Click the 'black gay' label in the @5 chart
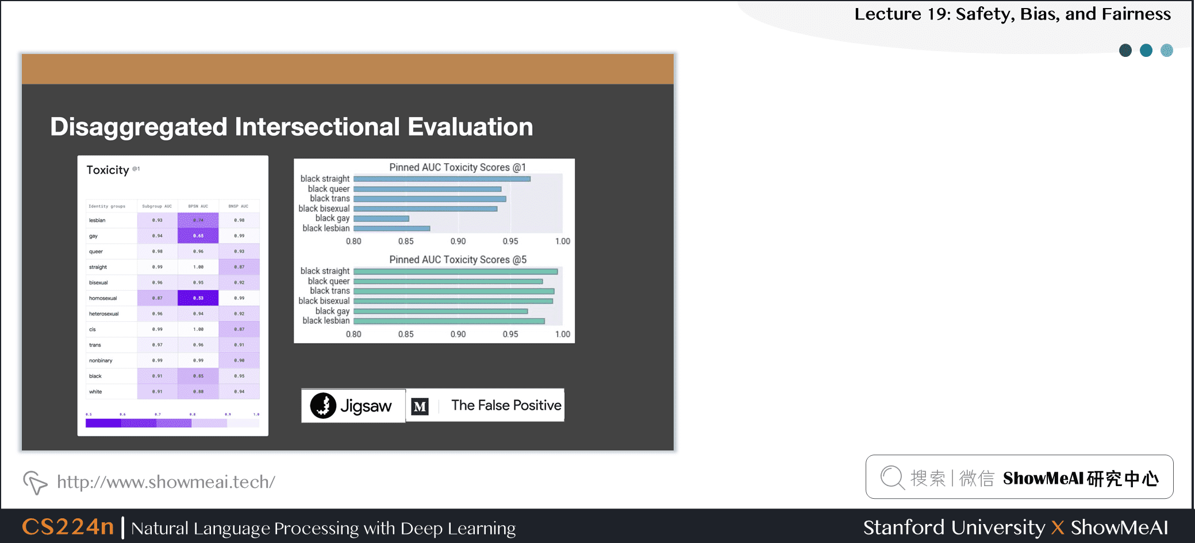The width and height of the screenshot is (1195, 543). 332,311
